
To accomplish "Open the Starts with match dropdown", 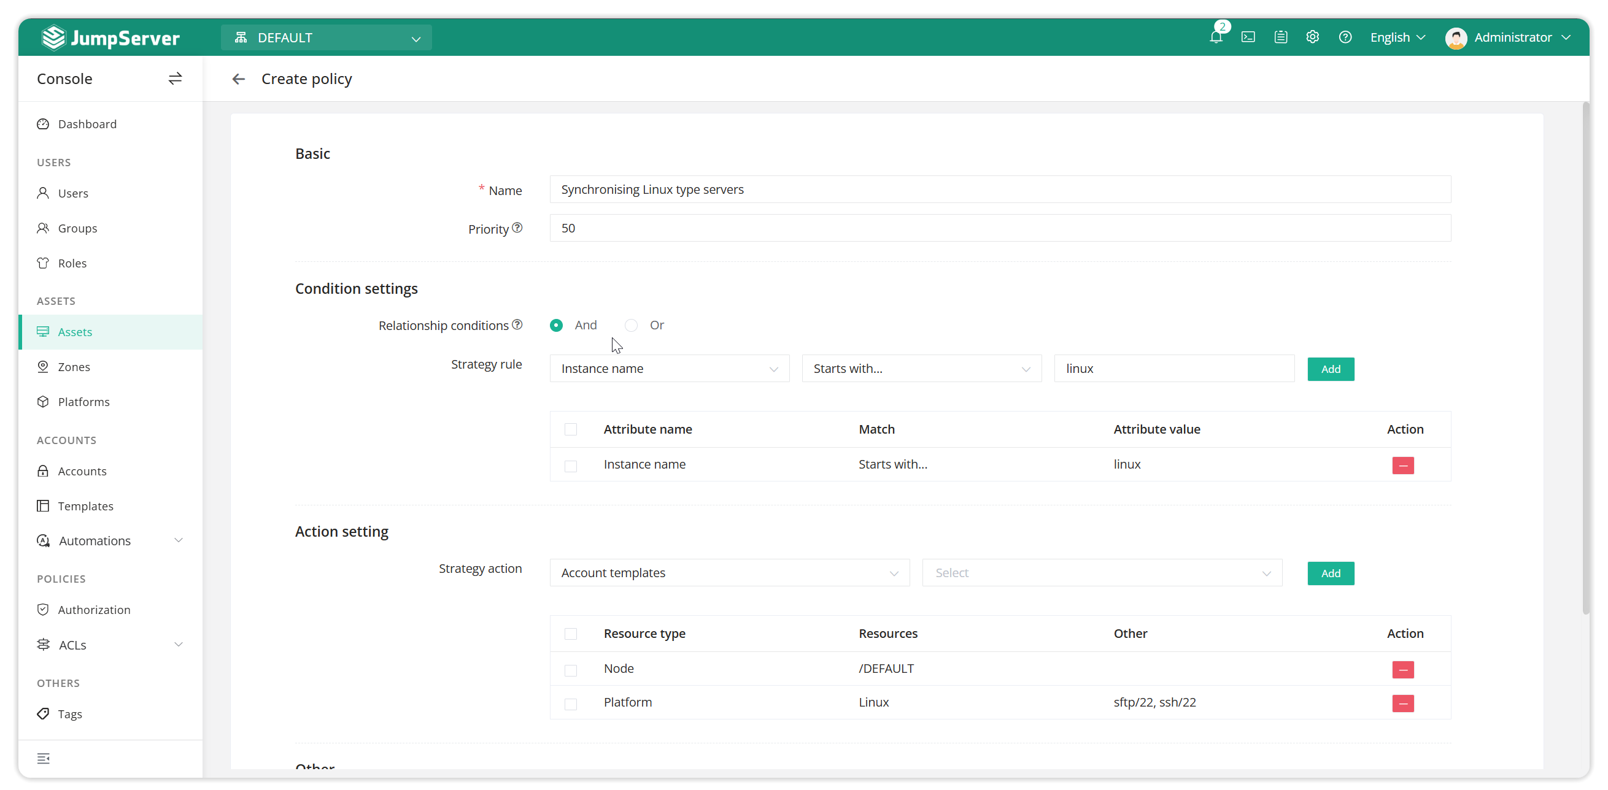I will [921, 369].
